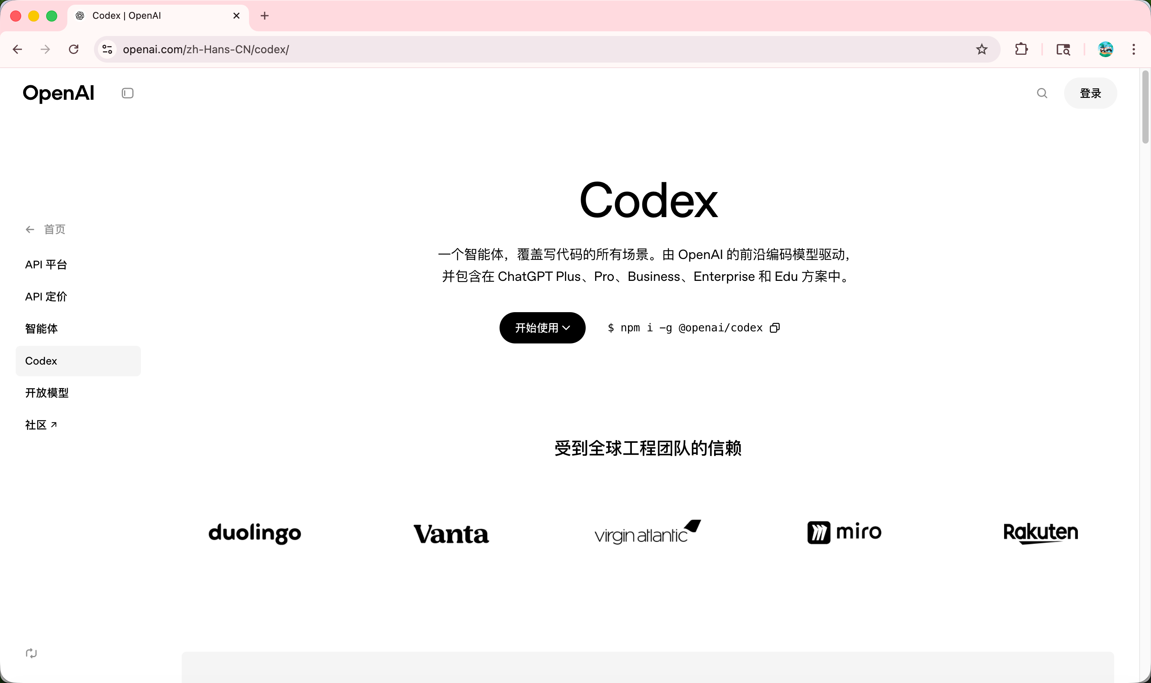Open the Chrome three-dot menu
This screenshot has height=683, width=1151.
(x=1133, y=49)
